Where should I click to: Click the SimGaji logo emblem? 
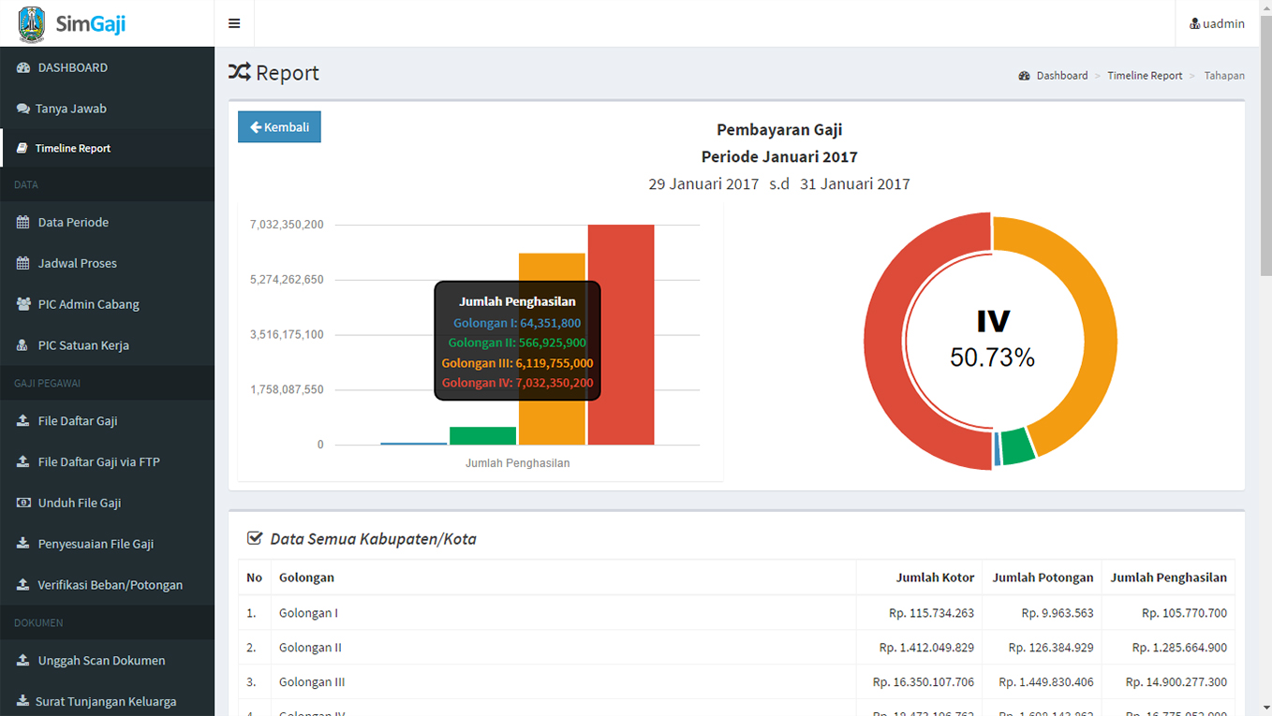[x=31, y=23]
